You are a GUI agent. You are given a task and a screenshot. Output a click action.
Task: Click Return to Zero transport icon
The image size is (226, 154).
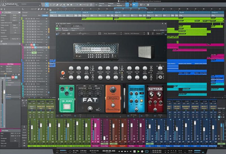pyautogui.click(x=131, y=151)
